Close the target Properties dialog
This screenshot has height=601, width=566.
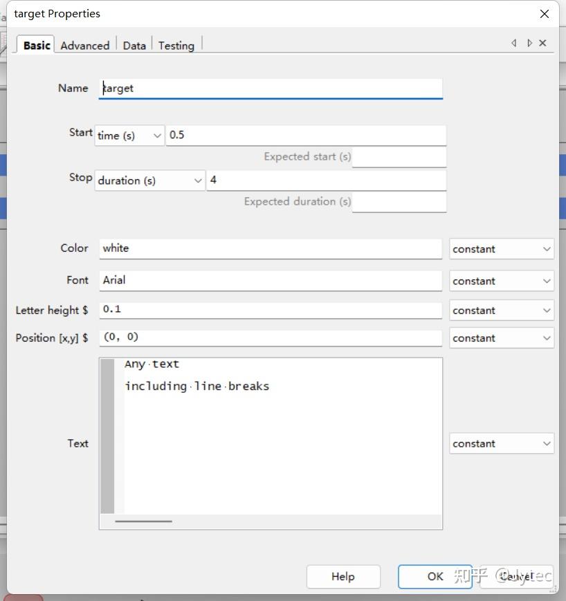point(544,14)
